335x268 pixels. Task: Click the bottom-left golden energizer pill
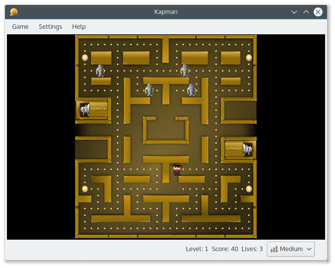point(85,189)
